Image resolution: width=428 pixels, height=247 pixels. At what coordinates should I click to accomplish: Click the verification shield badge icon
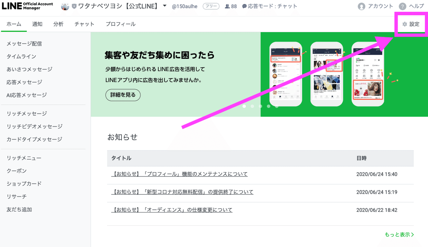tap(74, 6)
